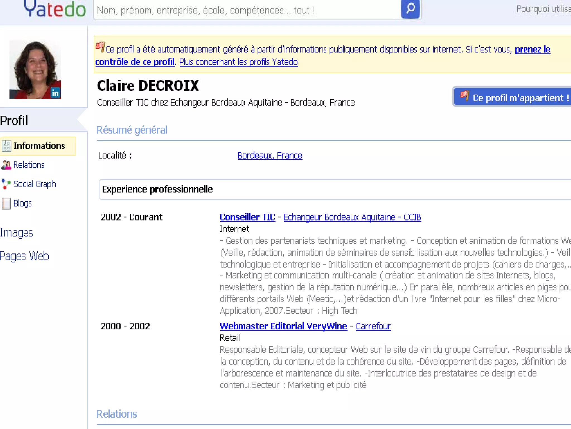Viewport: 571px width, 429px height.
Task: Open the Bordeaux, France locality link
Action: (x=270, y=155)
